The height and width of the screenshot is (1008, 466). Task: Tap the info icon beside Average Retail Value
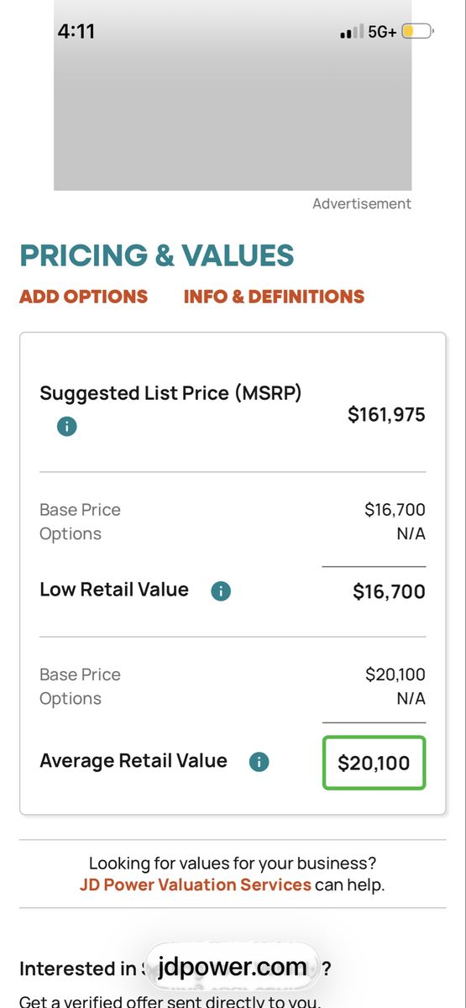coord(259,763)
